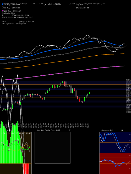Click the blue 20 Day legend swatch

click(x=3, y=4)
